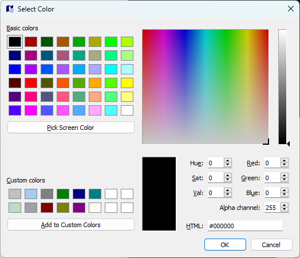Pick the yellow basic color swatch
This screenshot has height=258, width=300.
coord(127,83)
